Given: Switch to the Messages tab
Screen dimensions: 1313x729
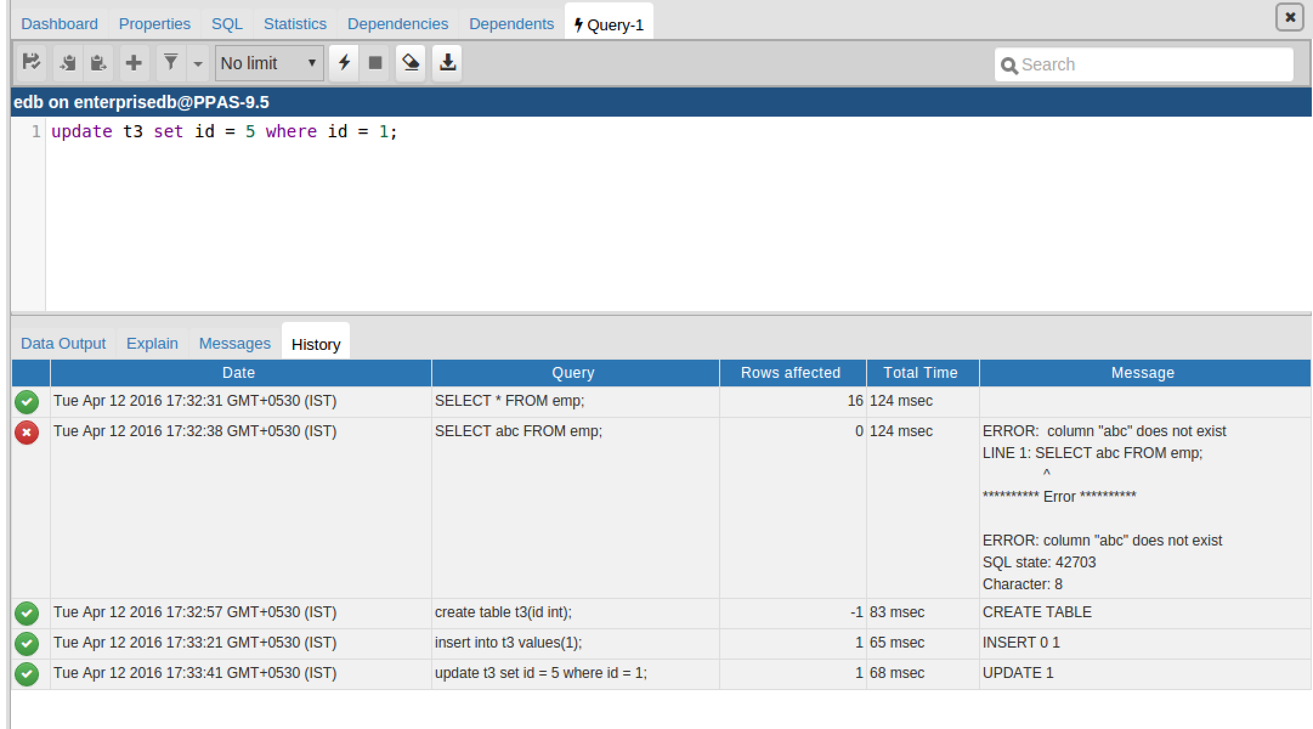Looking at the screenshot, I should coord(234,343).
